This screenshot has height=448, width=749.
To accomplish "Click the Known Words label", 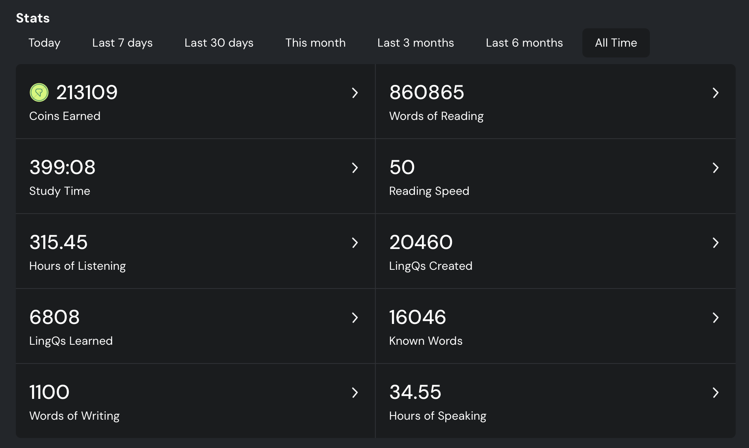I will click(x=426, y=341).
